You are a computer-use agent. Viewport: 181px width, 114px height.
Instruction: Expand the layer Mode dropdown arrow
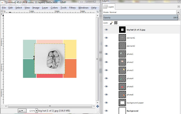click(178, 12)
